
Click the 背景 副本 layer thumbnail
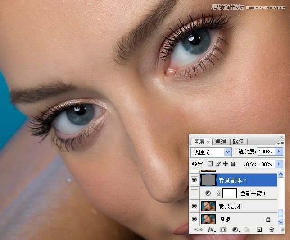click(x=208, y=206)
